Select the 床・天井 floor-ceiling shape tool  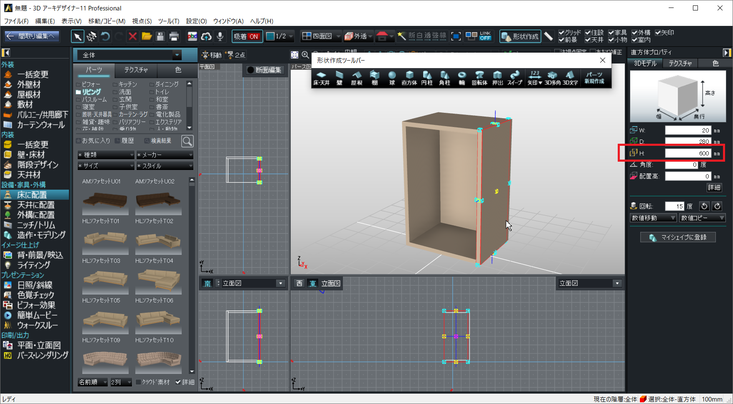(321, 78)
